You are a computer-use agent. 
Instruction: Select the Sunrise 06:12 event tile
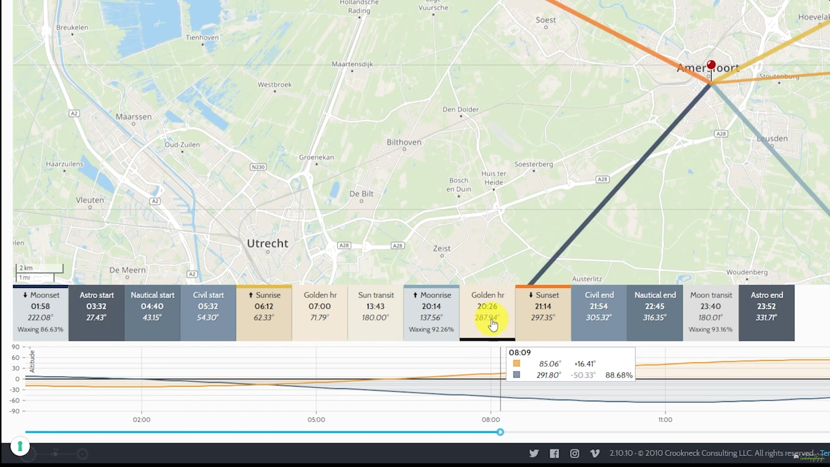[264, 312]
